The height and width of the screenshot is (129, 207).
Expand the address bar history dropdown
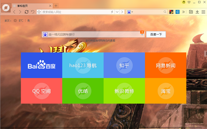[x=117, y=12]
